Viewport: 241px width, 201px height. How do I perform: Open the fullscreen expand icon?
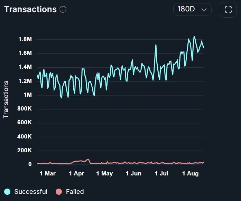(228, 10)
